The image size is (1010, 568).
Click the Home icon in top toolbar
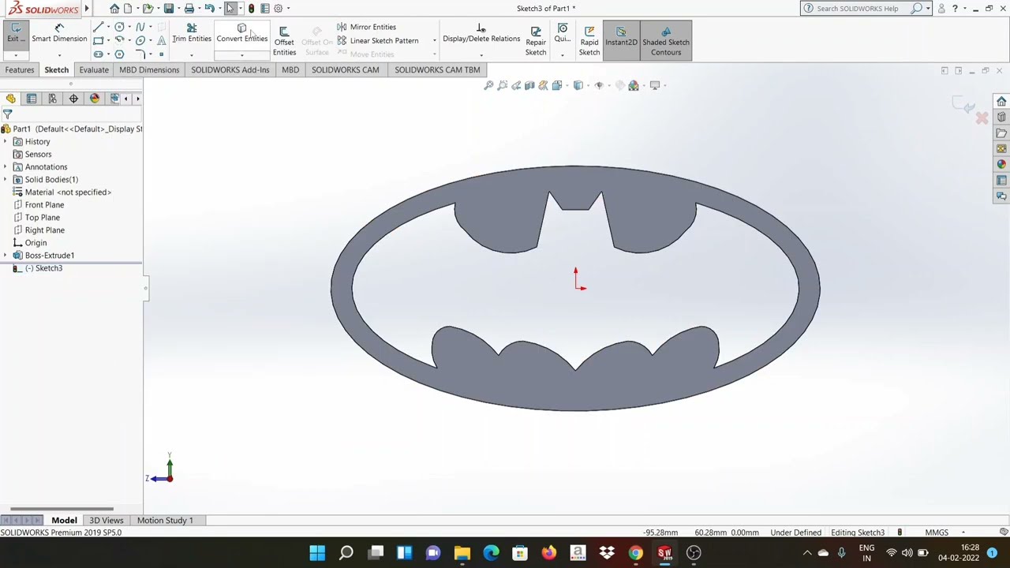pos(114,9)
